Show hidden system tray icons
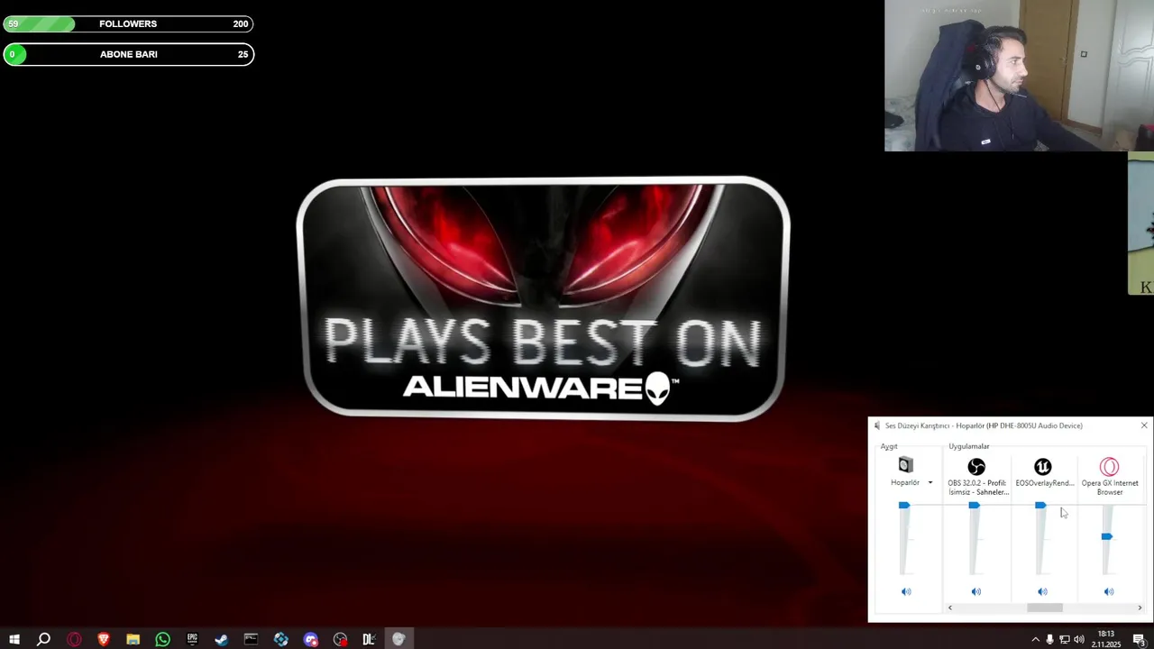Screen dimensions: 1154x649 [x=1035, y=640]
